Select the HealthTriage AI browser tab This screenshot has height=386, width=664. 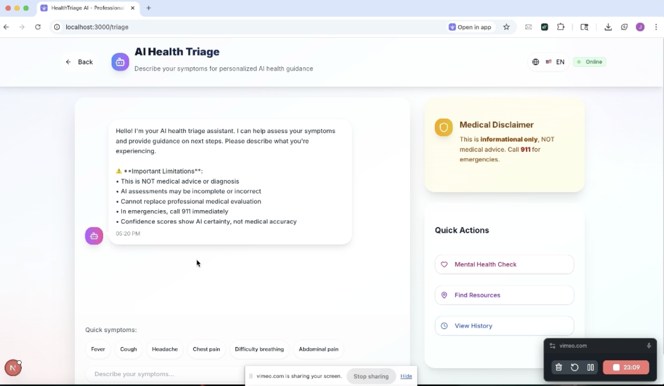coord(88,8)
